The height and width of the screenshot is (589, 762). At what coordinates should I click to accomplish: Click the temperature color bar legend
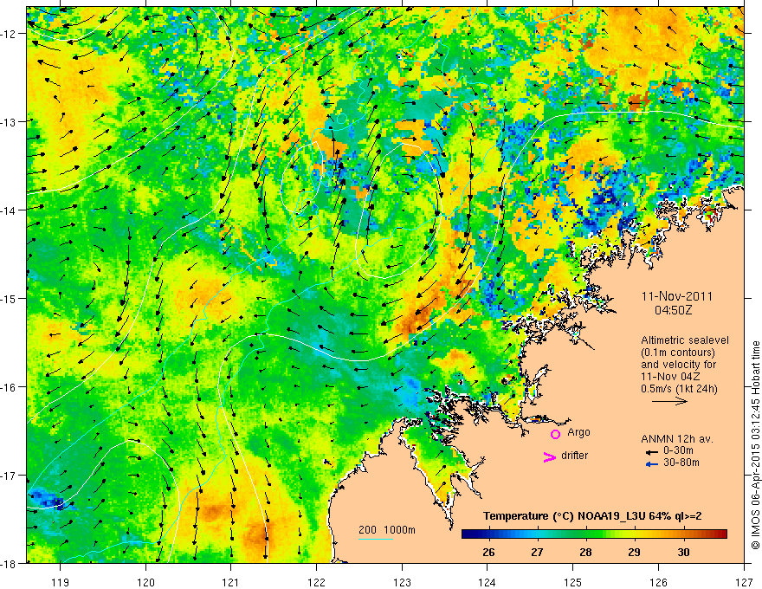click(594, 534)
